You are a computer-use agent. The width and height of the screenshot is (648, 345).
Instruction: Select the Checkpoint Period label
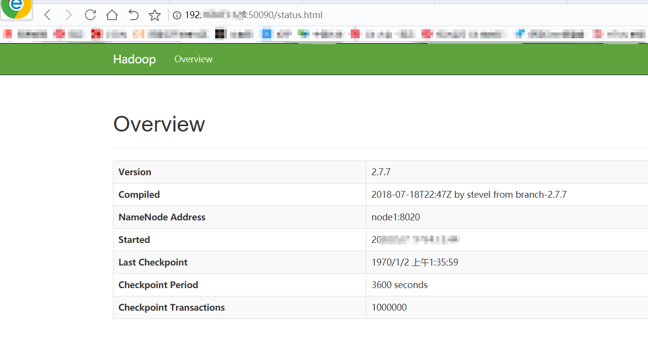click(x=158, y=285)
